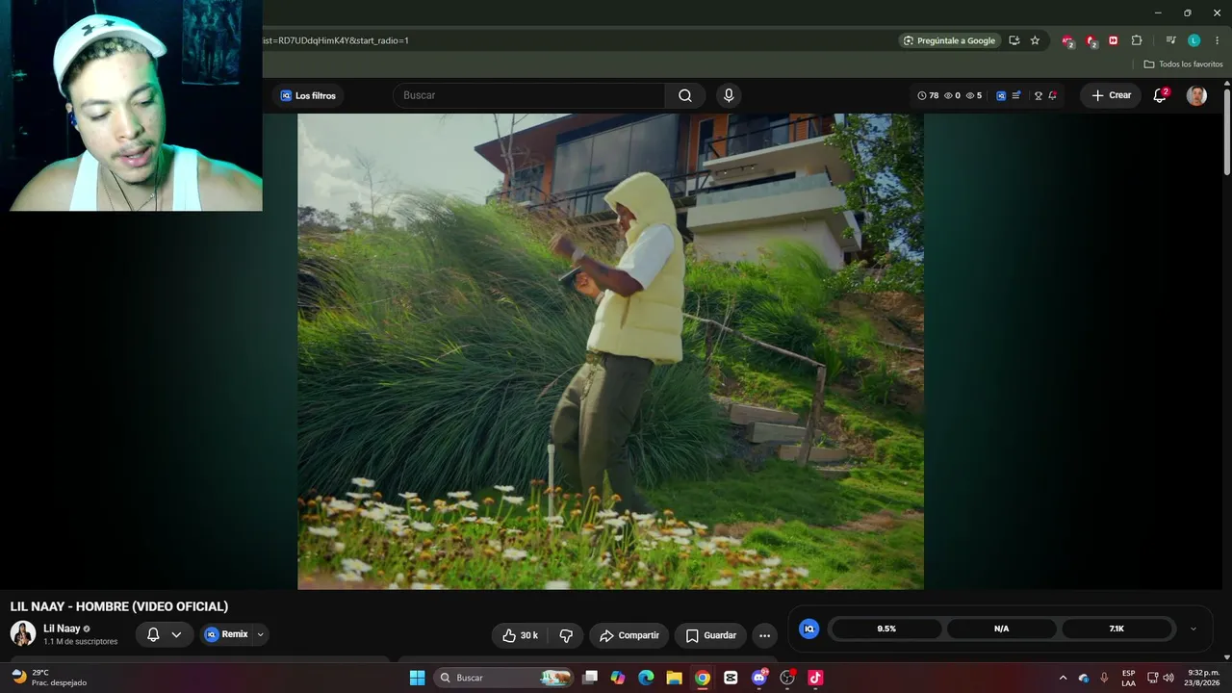
Task: Open the vidIQ list icon with blue dot
Action: (x=1016, y=95)
